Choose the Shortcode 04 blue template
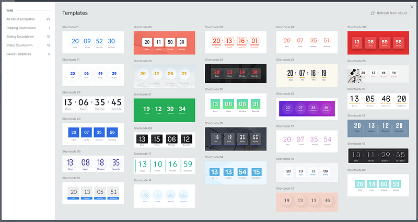 click(x=236, y=172)
